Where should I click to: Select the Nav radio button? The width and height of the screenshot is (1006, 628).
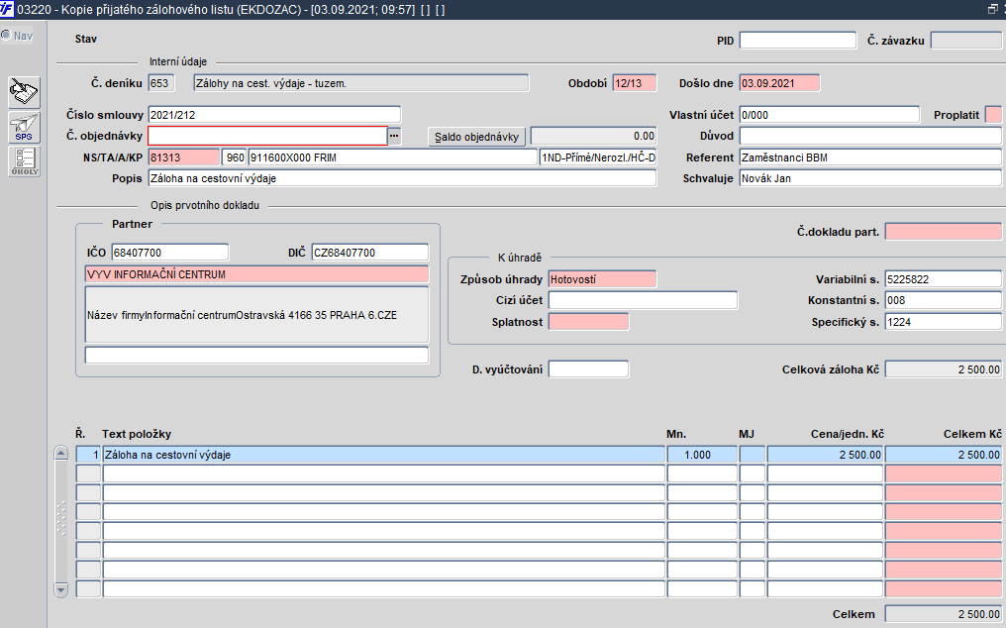6,36
